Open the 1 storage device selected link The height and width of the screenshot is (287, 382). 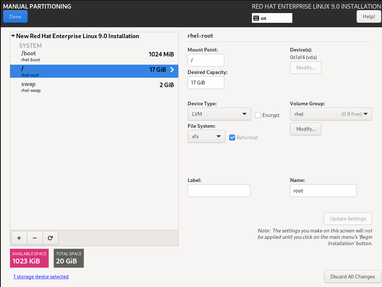coord(41,277)
